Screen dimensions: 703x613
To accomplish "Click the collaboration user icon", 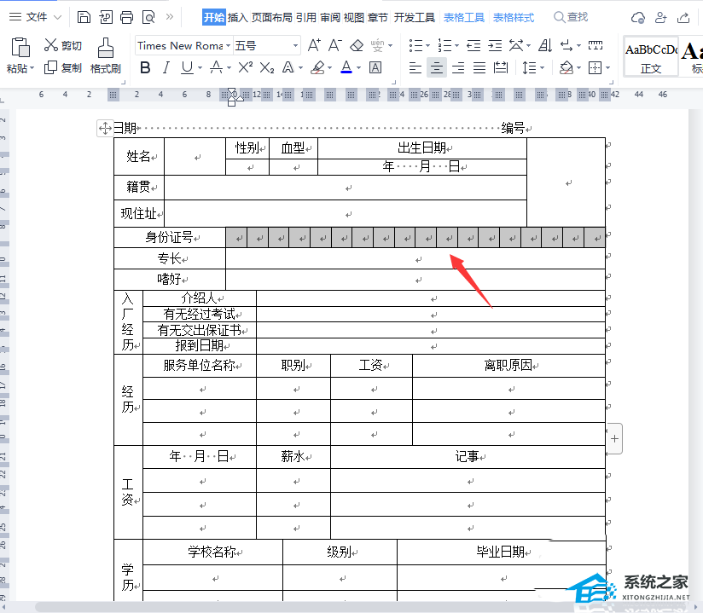I will point(661,17).
